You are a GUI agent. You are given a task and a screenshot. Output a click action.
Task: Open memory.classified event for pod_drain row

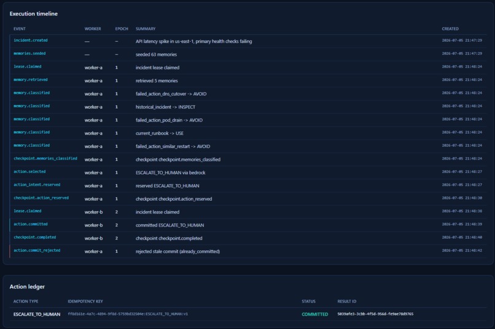click(x=31, y=119)
